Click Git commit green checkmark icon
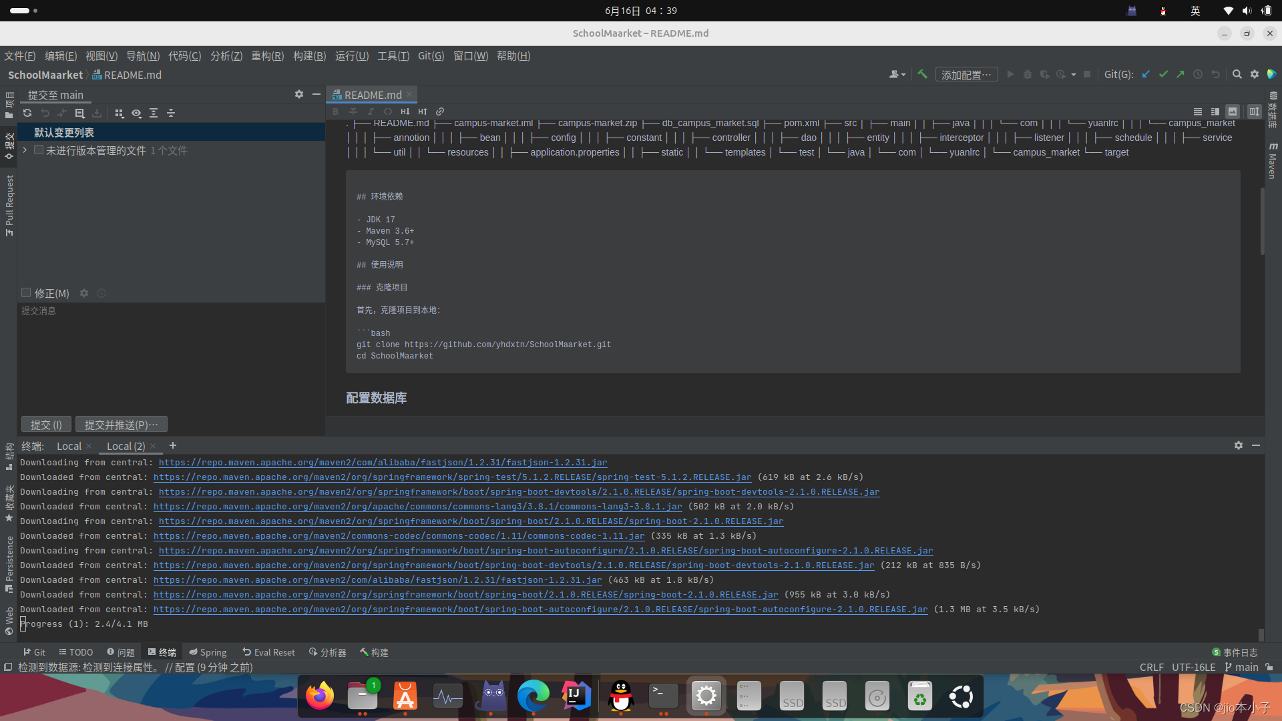Screen dimensions: 1282x721 pos(1163,74)
